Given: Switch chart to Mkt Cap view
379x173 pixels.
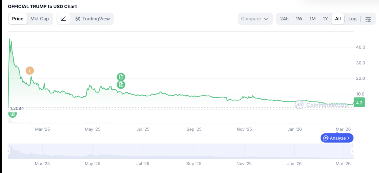Looking at the screenshot, I should click(40, 19).
